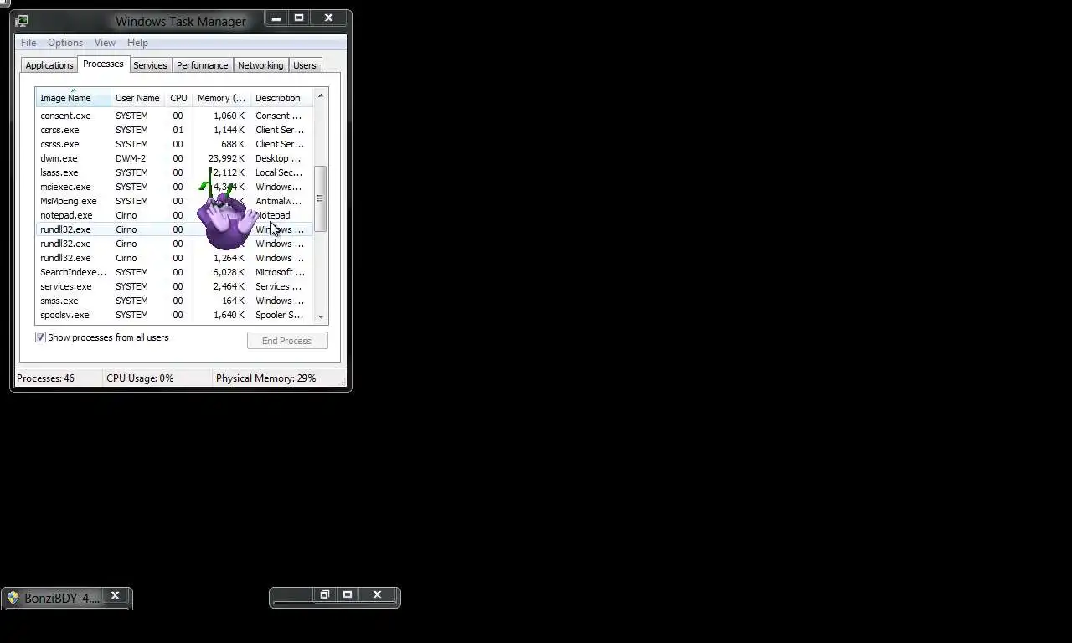The height and width of the screenshot is (643, 1072).
Task: Click the Spooler S... description cell
Action: tap(279, 315)
